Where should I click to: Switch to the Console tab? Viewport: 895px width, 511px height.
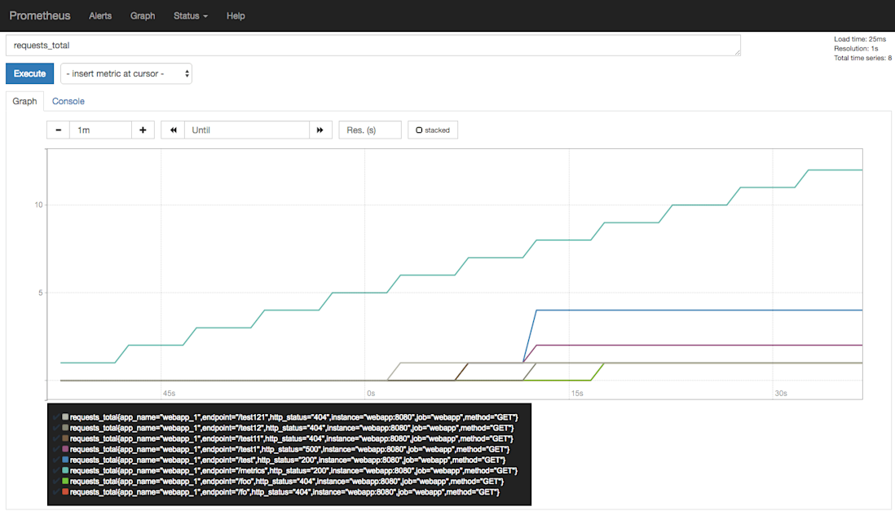[68, 101]
